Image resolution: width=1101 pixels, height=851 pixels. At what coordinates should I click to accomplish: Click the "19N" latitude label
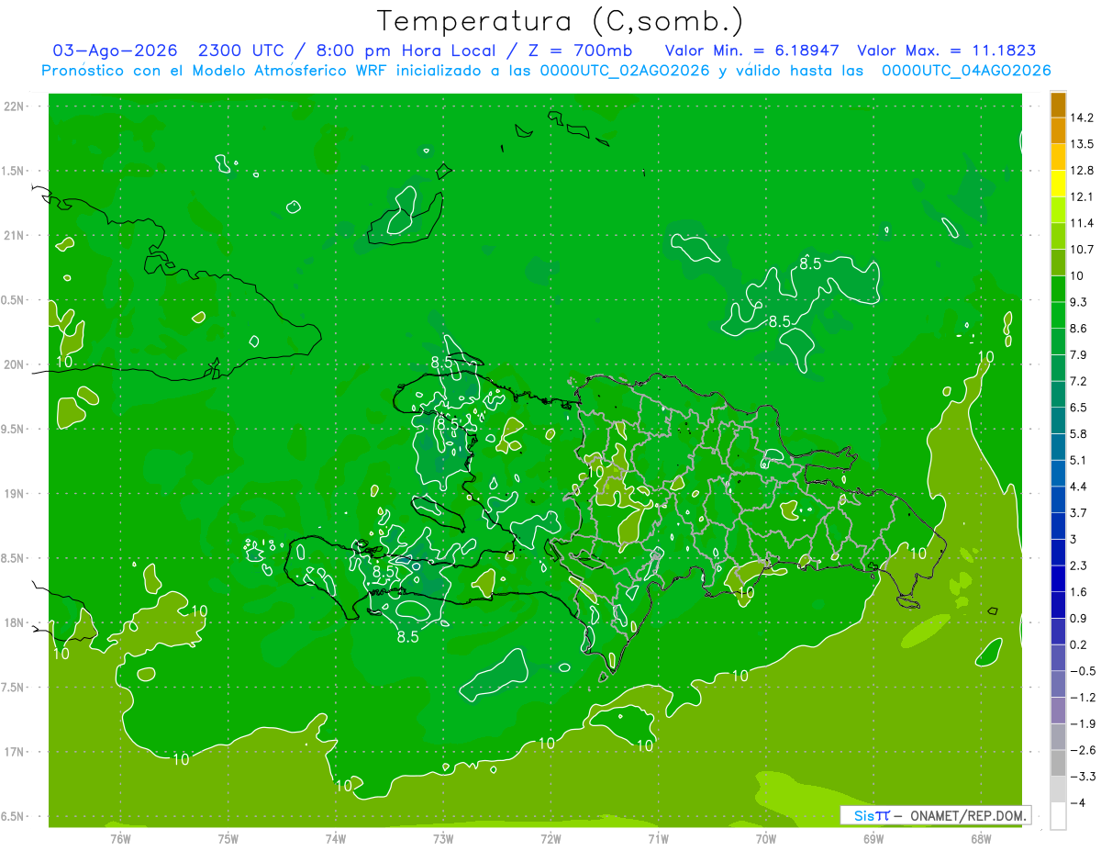click(x=14, y=493)
